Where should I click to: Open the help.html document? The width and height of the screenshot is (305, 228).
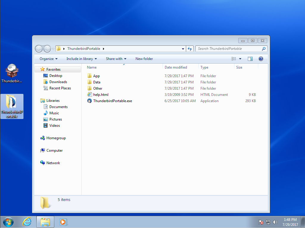click(101, 95)
